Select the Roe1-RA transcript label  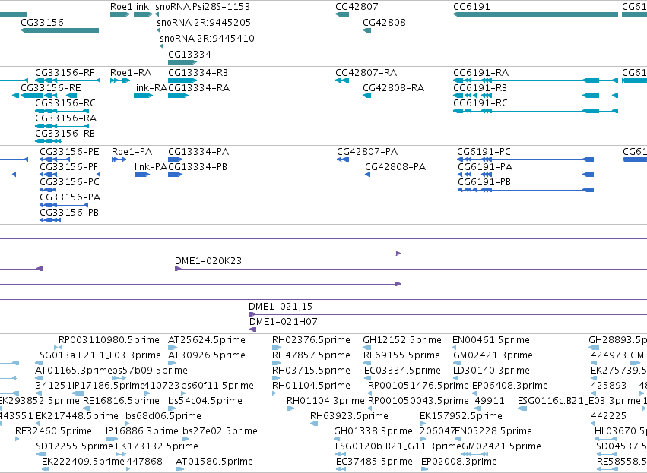131,73
